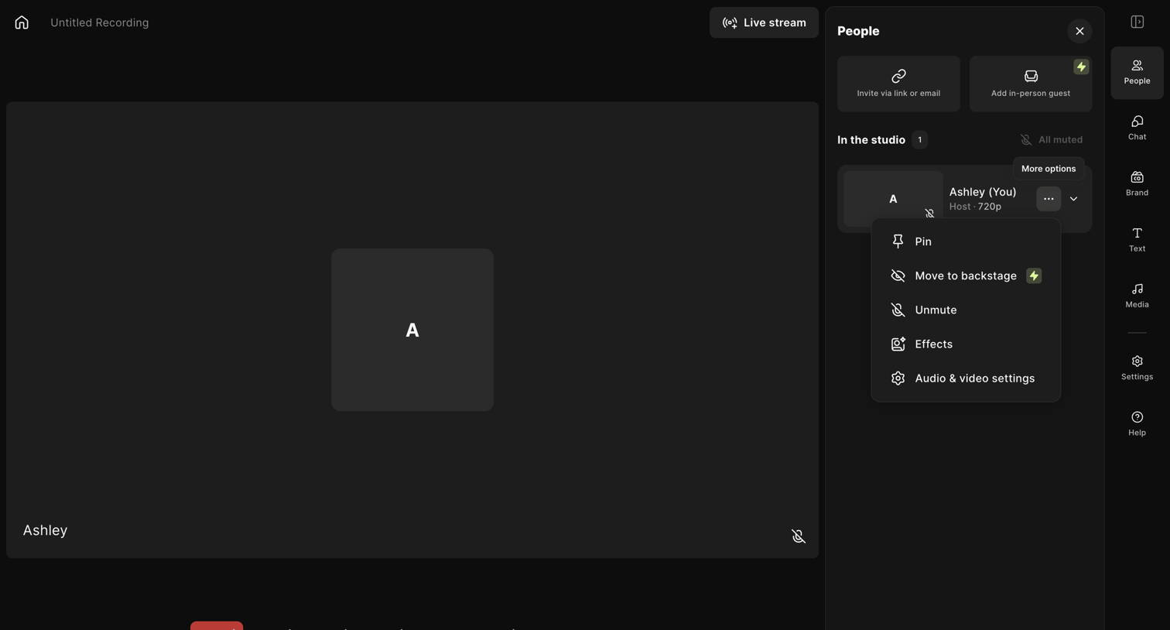Click the muted mic icon on video tile
This screenshot has height=630, width=1170.
click(799, 536)
